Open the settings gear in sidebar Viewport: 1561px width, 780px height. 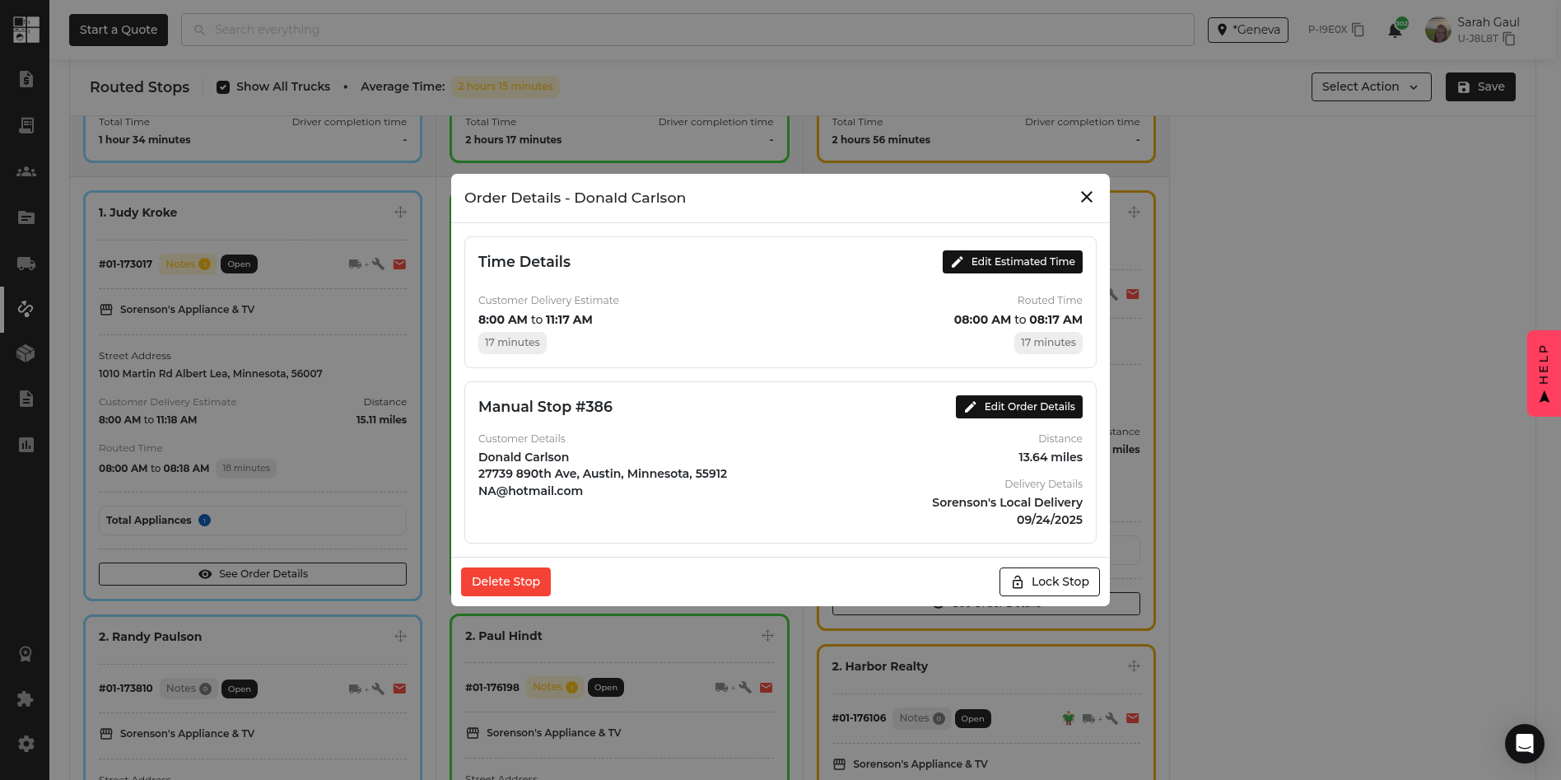click(26, 744)
